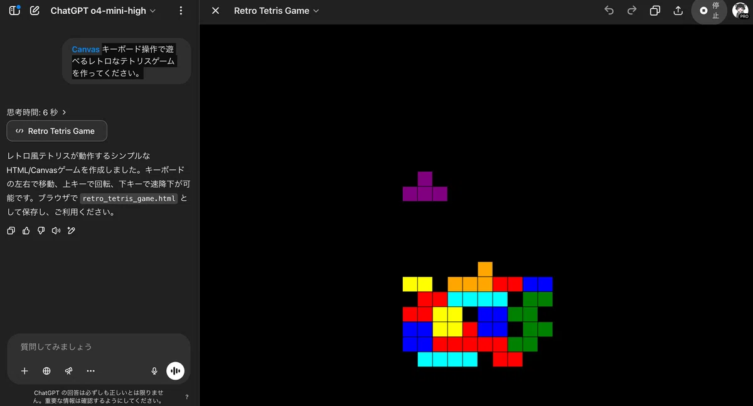Viewport: 753px width, 406px height.
Task: Copy the assistant's response
Action: tap(11, 231)
